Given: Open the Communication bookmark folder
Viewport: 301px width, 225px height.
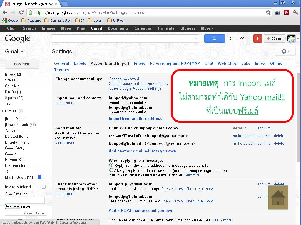Looking at the screenshot, I should [58, 21].
